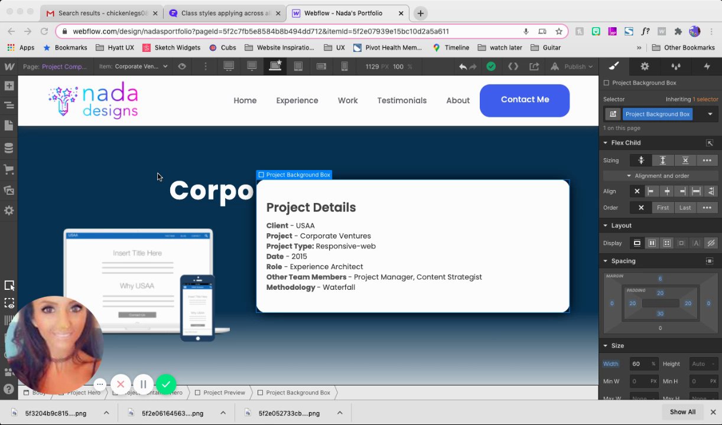Image resolution: width=722 pixels, height=425 pixels.
Task: Click the Undo arrow
Action: (x=463, y=67)
